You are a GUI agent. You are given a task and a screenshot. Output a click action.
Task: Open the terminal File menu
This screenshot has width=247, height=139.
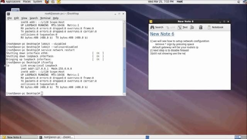(10, 18)
